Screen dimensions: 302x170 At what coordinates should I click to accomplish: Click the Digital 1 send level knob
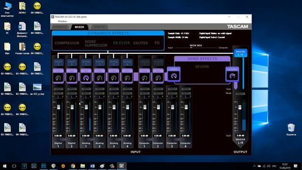coord(58,78)
